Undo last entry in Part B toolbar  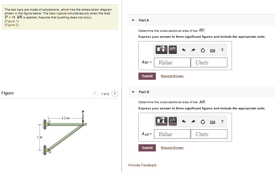(184, 122)
